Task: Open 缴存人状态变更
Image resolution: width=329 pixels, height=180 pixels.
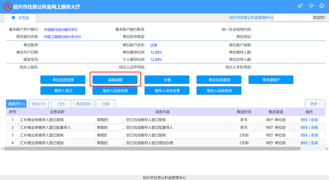Action: click(x=167, y=91)
